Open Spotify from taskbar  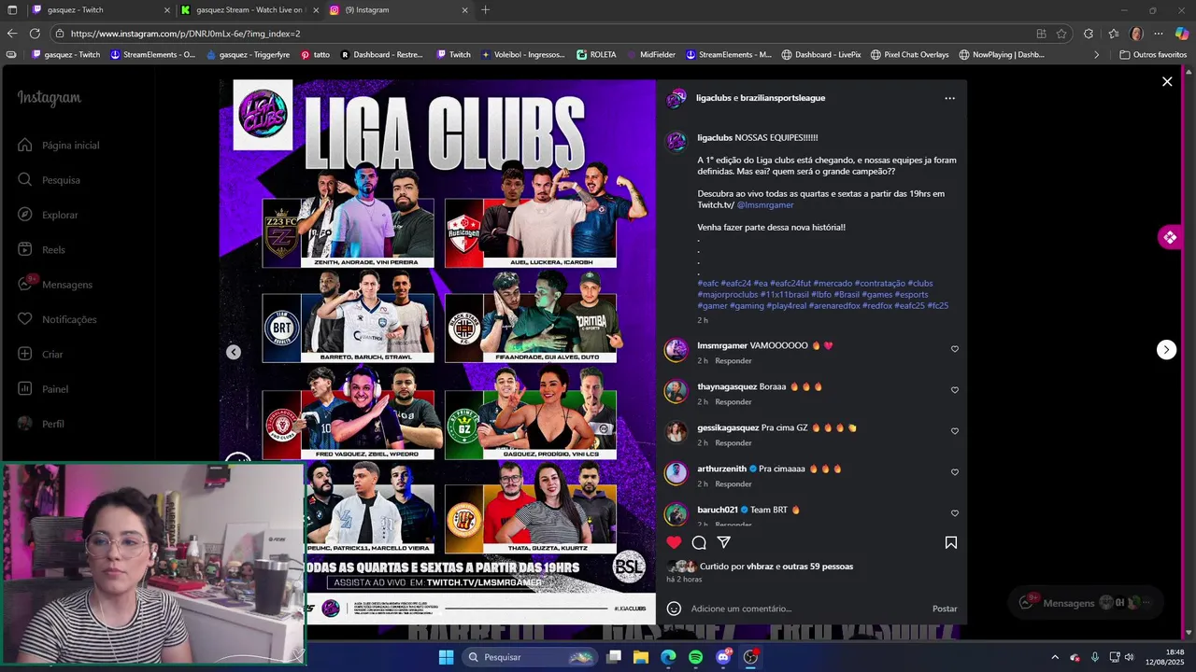coord(695,657)
